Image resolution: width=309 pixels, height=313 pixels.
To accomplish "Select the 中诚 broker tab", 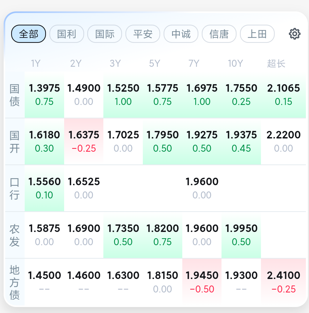I will [x=181, y=34].
